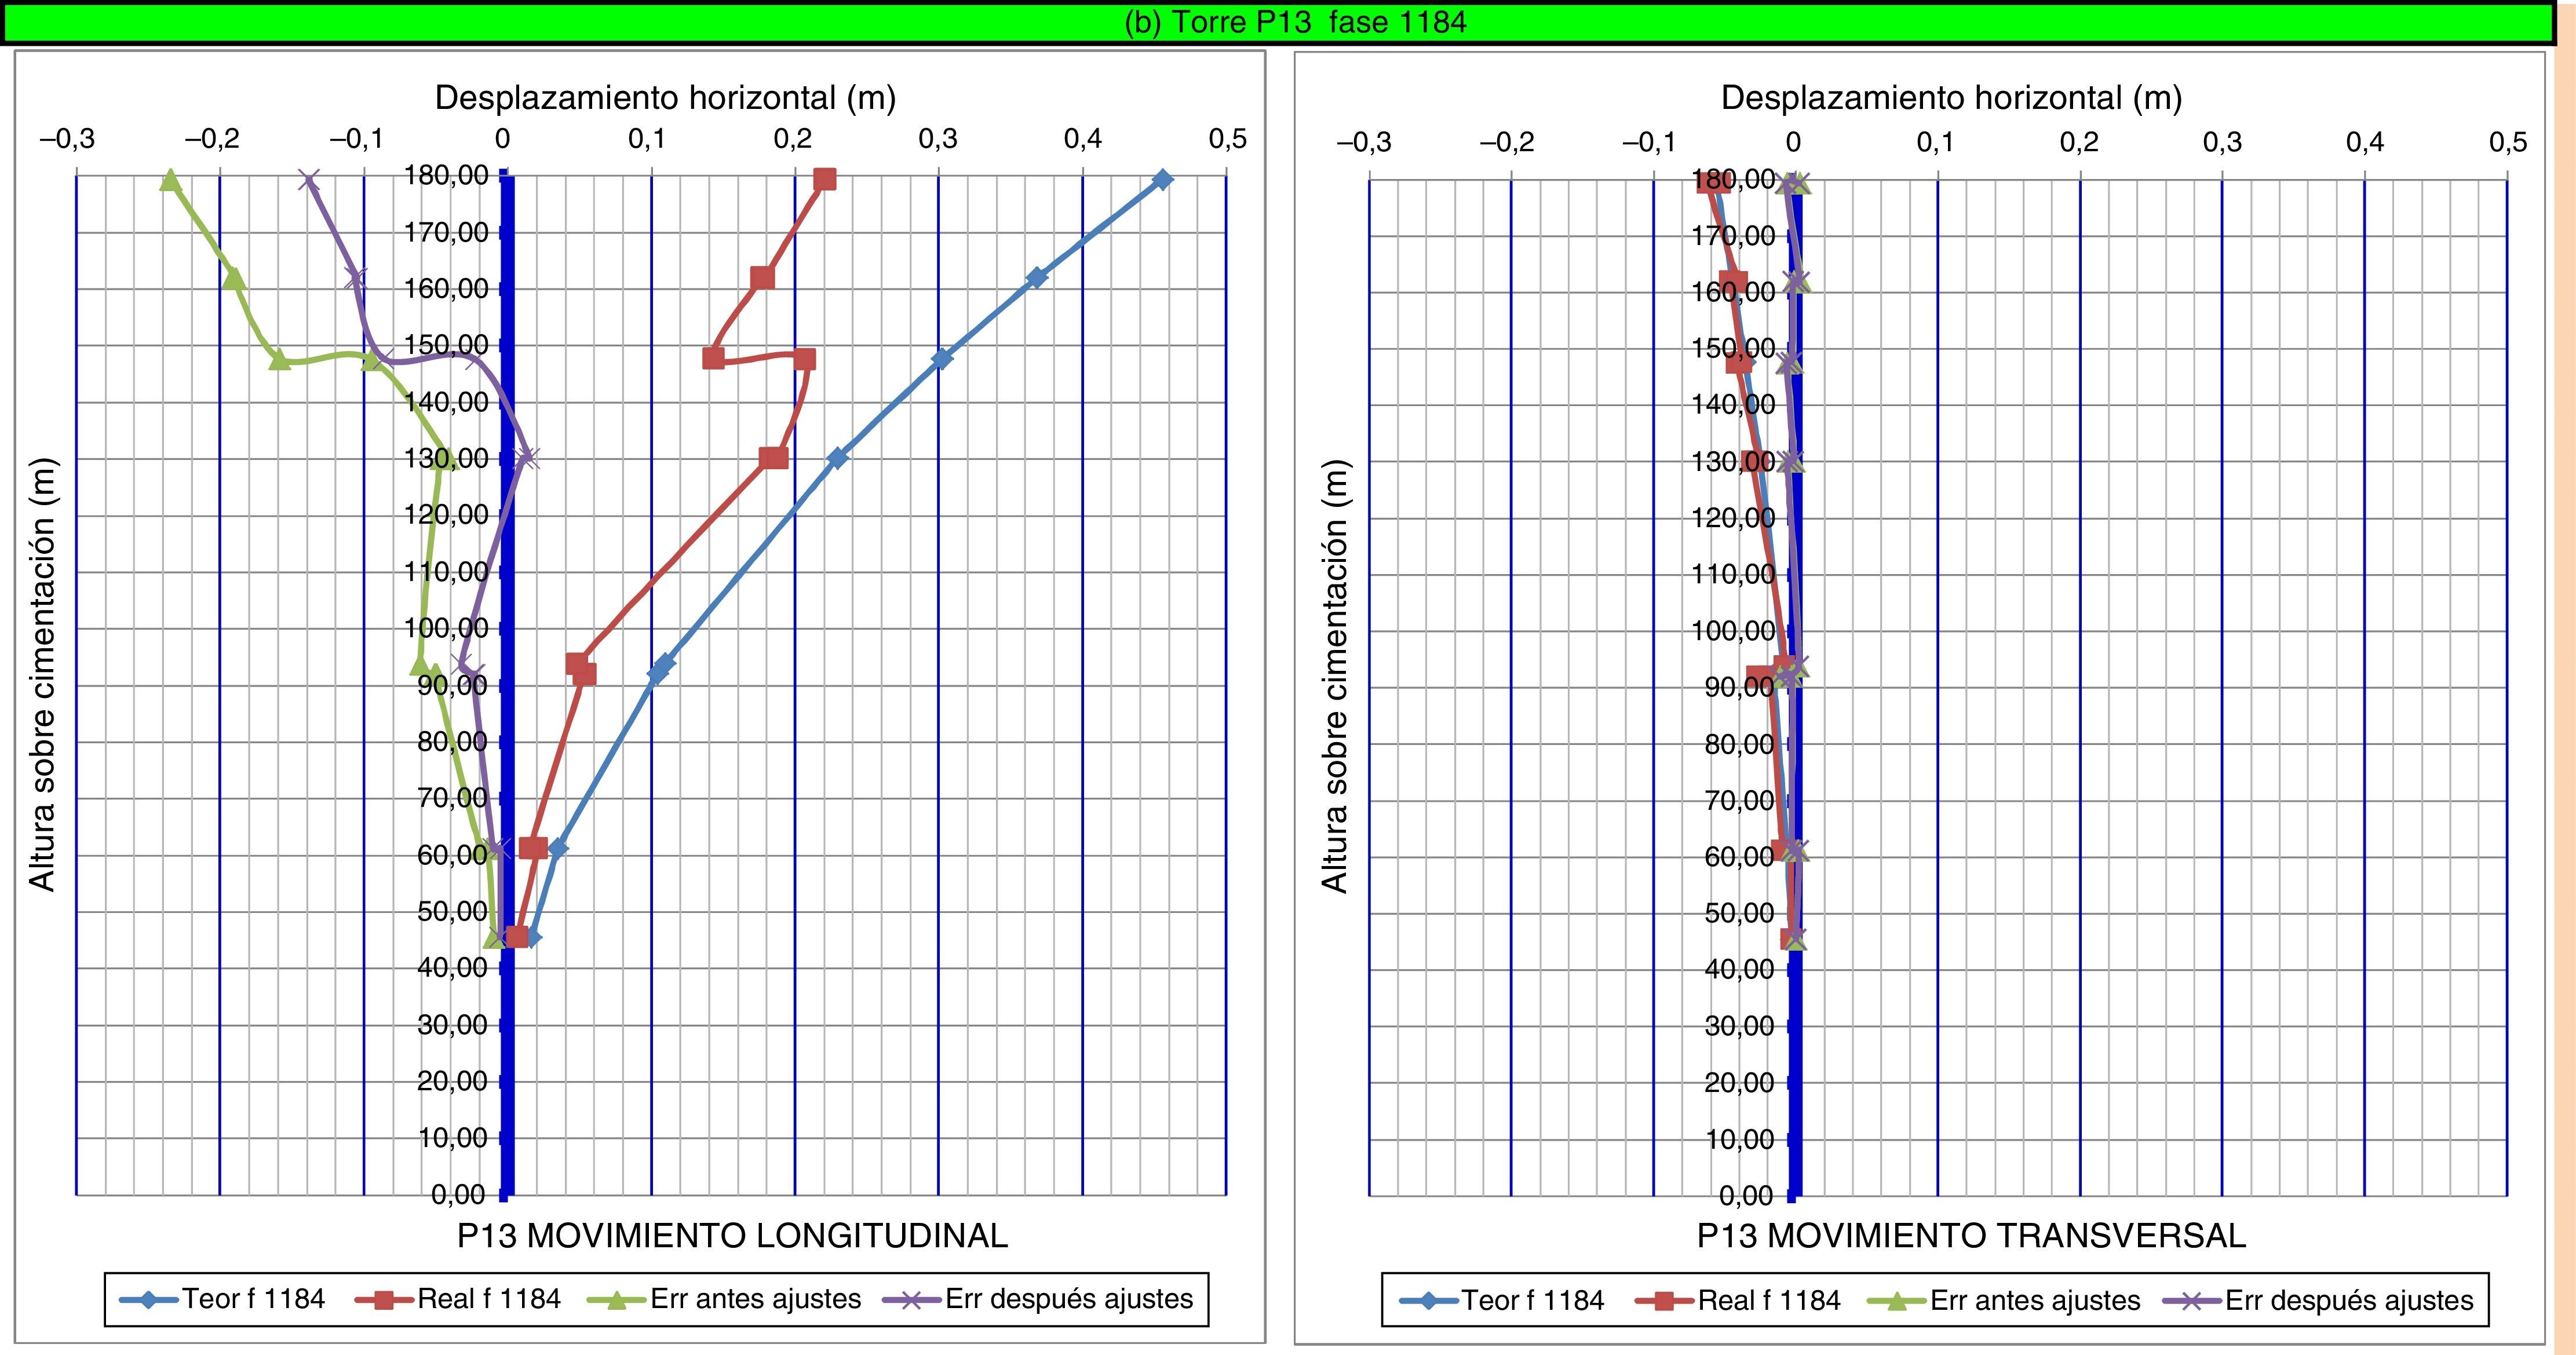Screen dimensions: 2576x1355
Task: Select red square Real f 1184 legend marker, left chart
Action: (x=384, y=1300)
